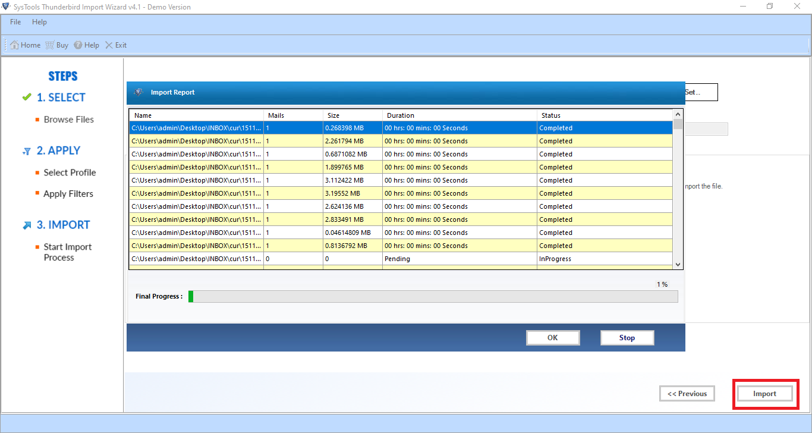Click the Status column header
Image resolution: width=812 pixels, height=433 pixels.
coord(605,115)
